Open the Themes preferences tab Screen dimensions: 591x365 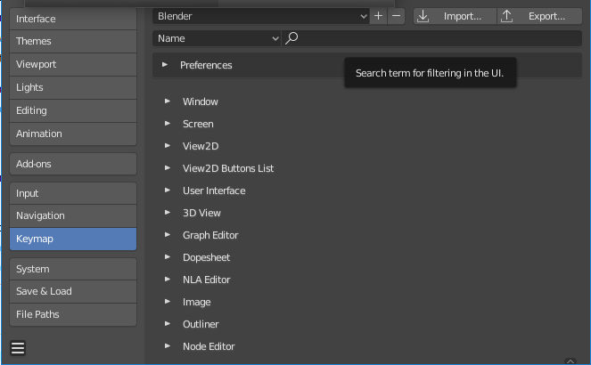click(73, 41)
